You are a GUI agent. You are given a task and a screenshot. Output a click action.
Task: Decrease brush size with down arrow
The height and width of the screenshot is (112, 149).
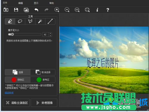click(x=50, y=36)
